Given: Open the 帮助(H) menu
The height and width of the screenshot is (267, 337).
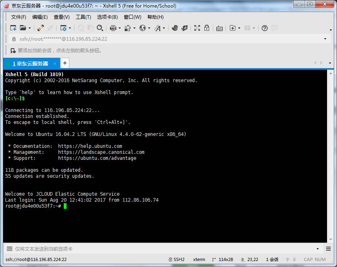Looking at the screenshot, I should point(155,17).
